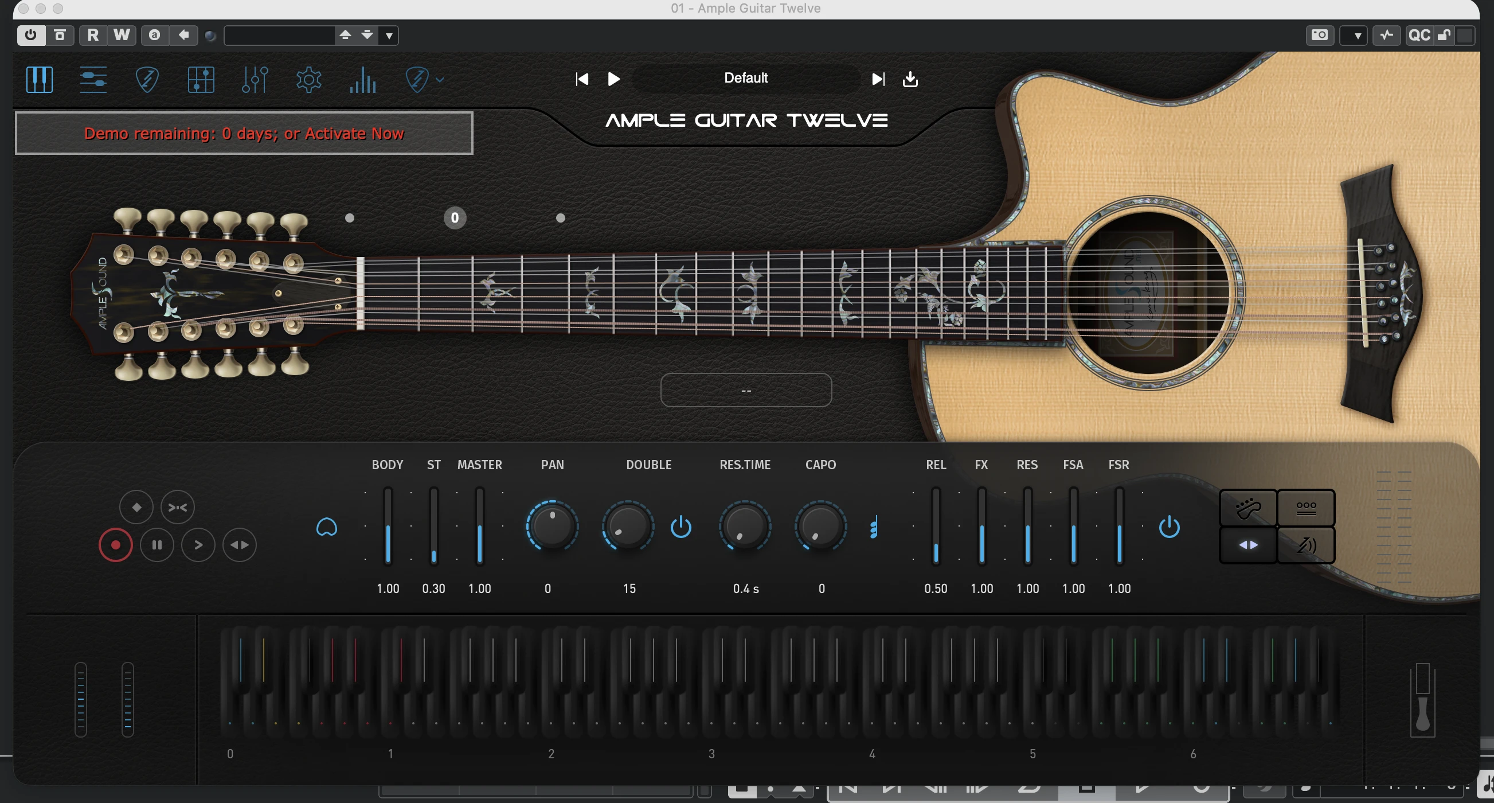Click the strumming hand mode icon

(1248, 508)
